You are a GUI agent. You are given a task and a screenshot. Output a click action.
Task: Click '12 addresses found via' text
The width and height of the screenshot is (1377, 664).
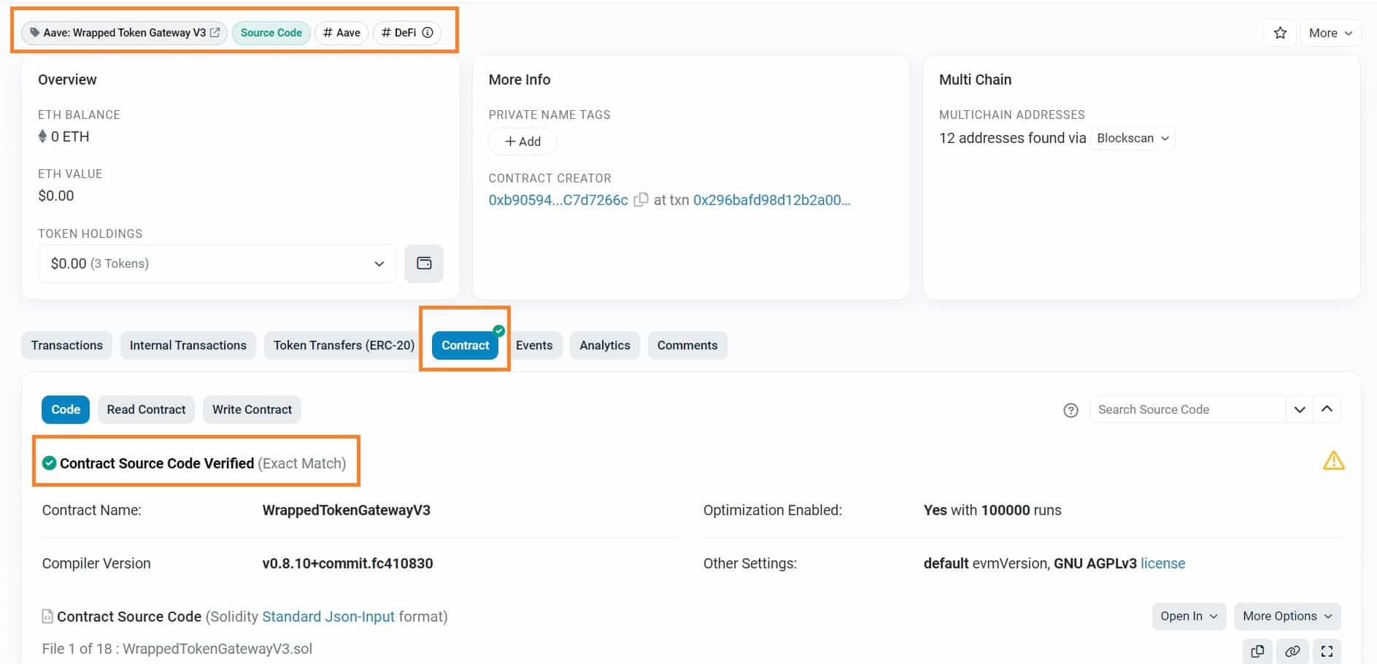pyautogui.click(x=1012, y=138)
